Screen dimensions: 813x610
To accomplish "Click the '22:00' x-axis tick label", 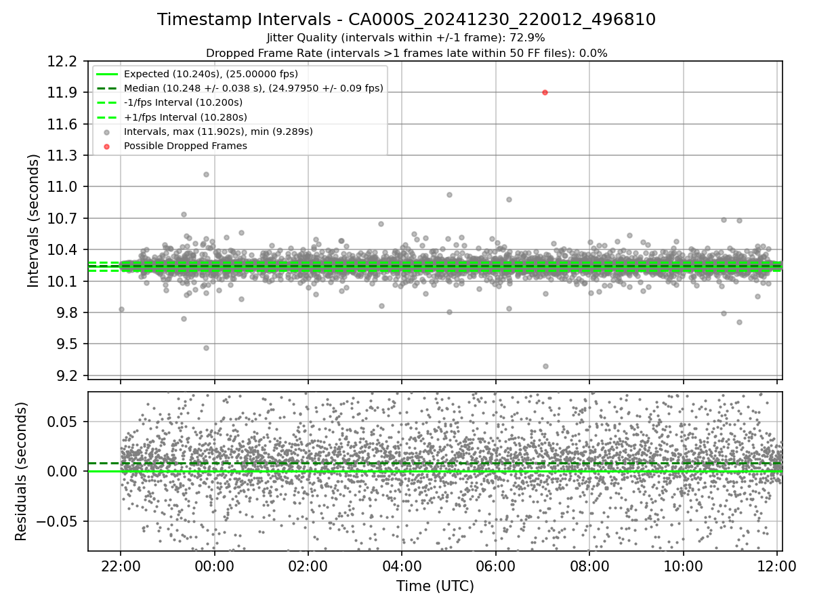I will coord(121,567).
